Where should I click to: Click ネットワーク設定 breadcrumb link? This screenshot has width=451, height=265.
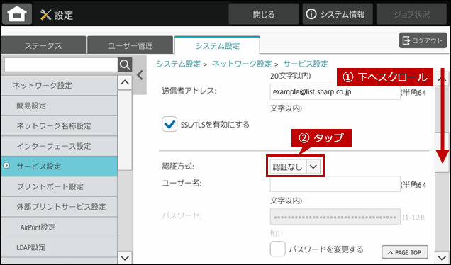(x=242, y=64)
